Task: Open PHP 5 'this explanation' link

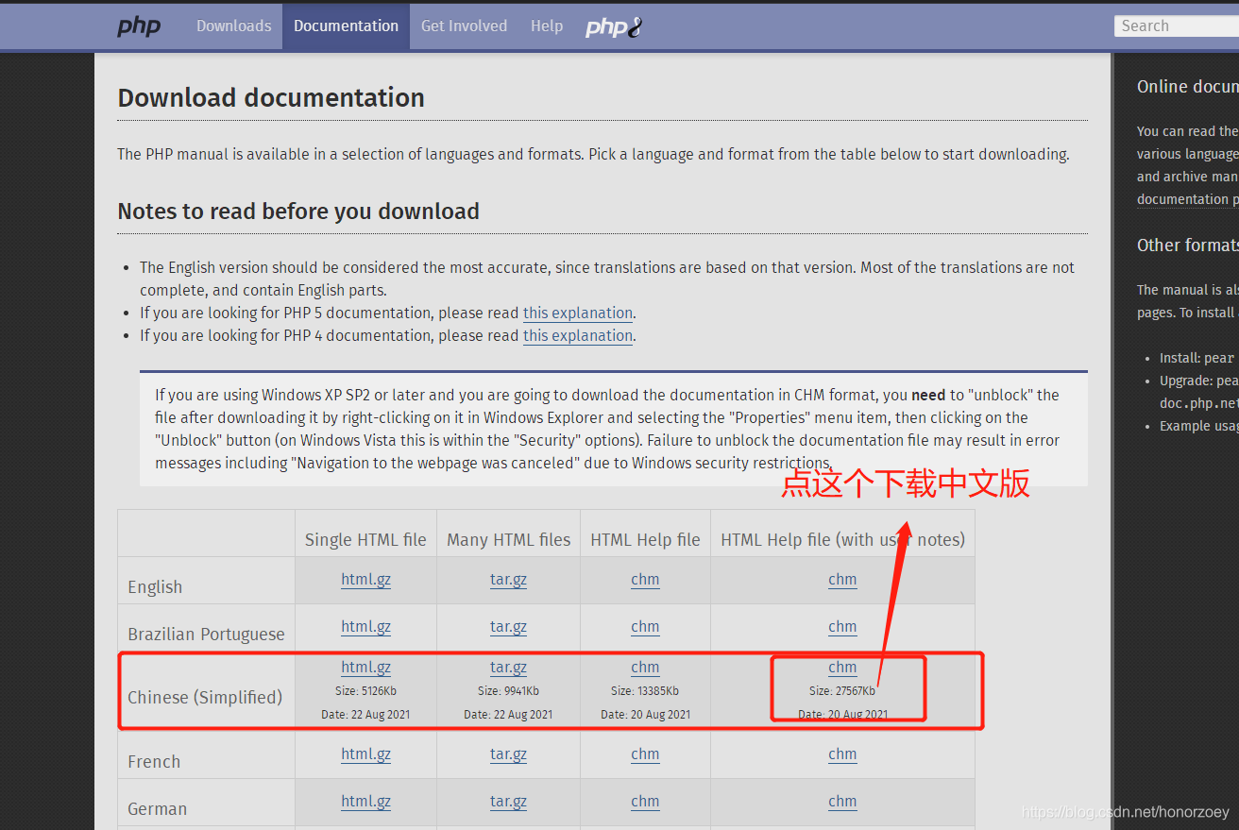Action: pos(578,313)
